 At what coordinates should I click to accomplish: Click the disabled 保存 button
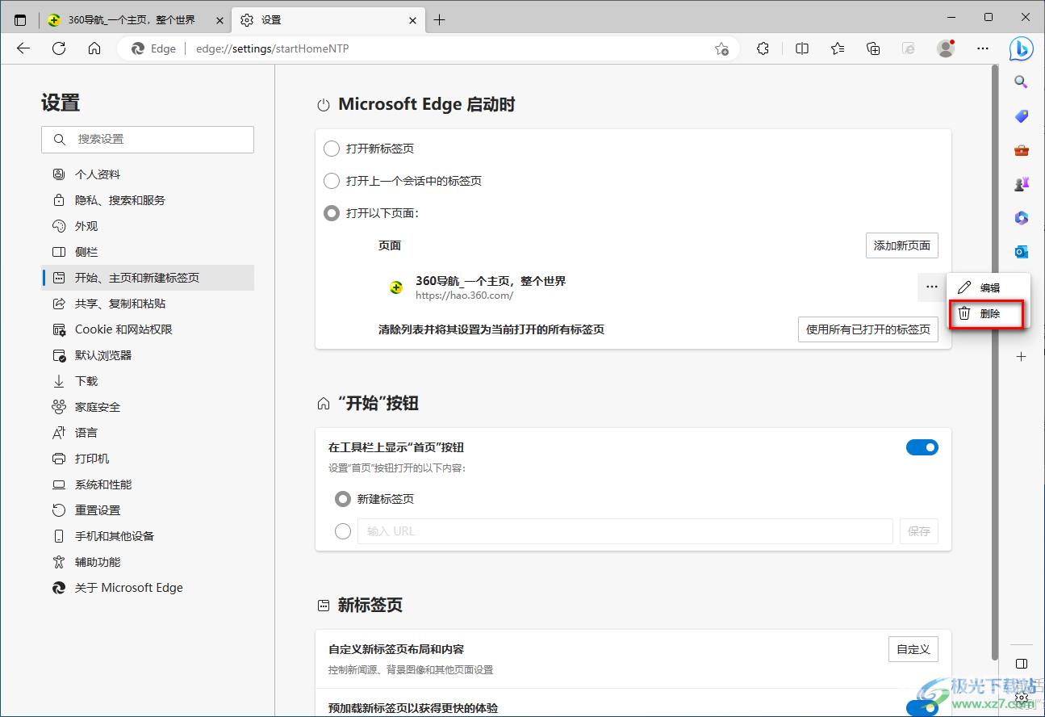[919, 531]
